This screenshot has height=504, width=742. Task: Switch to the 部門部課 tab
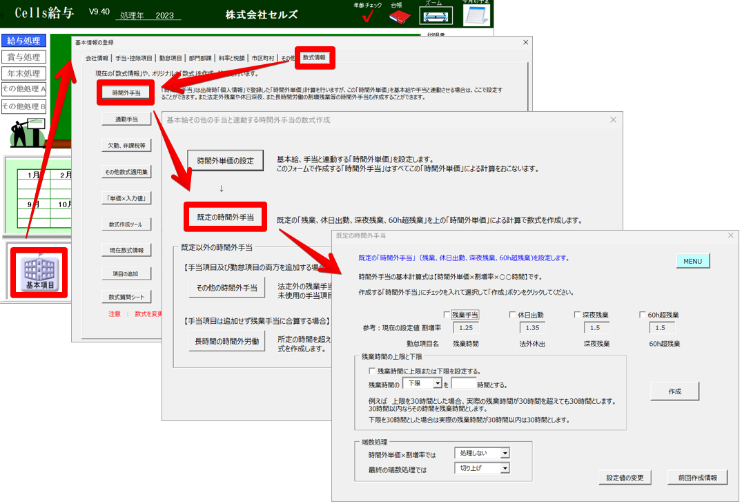[200, 58]
